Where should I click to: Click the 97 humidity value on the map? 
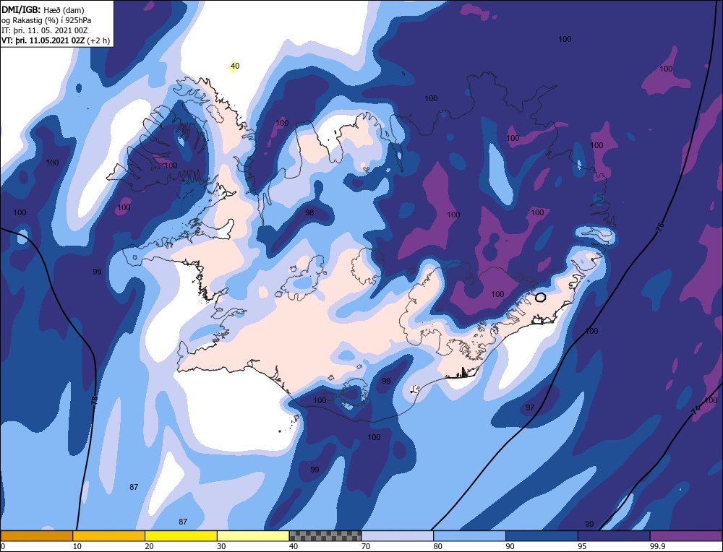[x=530, y=407]
